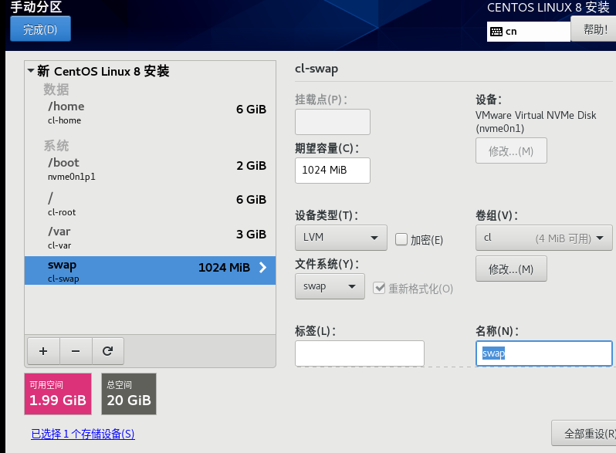Select the swap cl-swap partition row
Screen dimensions: 616x453
[x=150, y=271]
